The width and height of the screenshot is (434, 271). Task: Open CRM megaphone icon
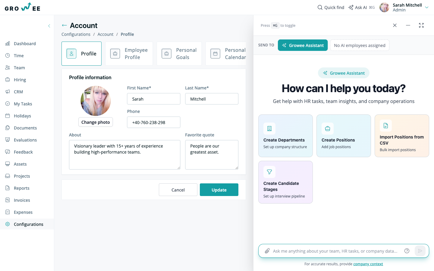[x=8, y=92]
